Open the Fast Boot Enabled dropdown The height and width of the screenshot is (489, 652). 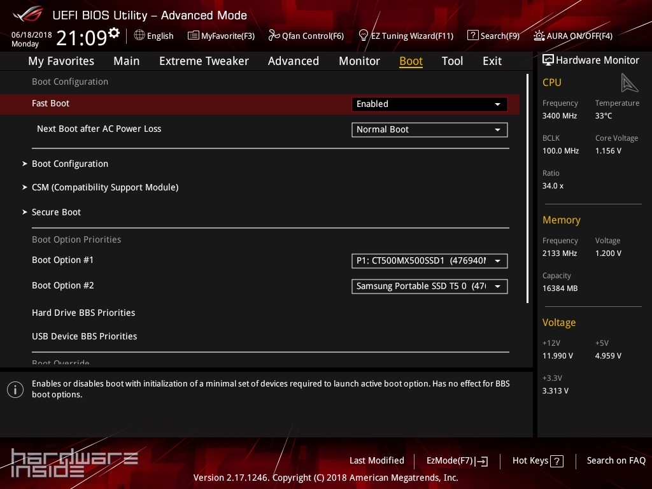pos(430,104)
